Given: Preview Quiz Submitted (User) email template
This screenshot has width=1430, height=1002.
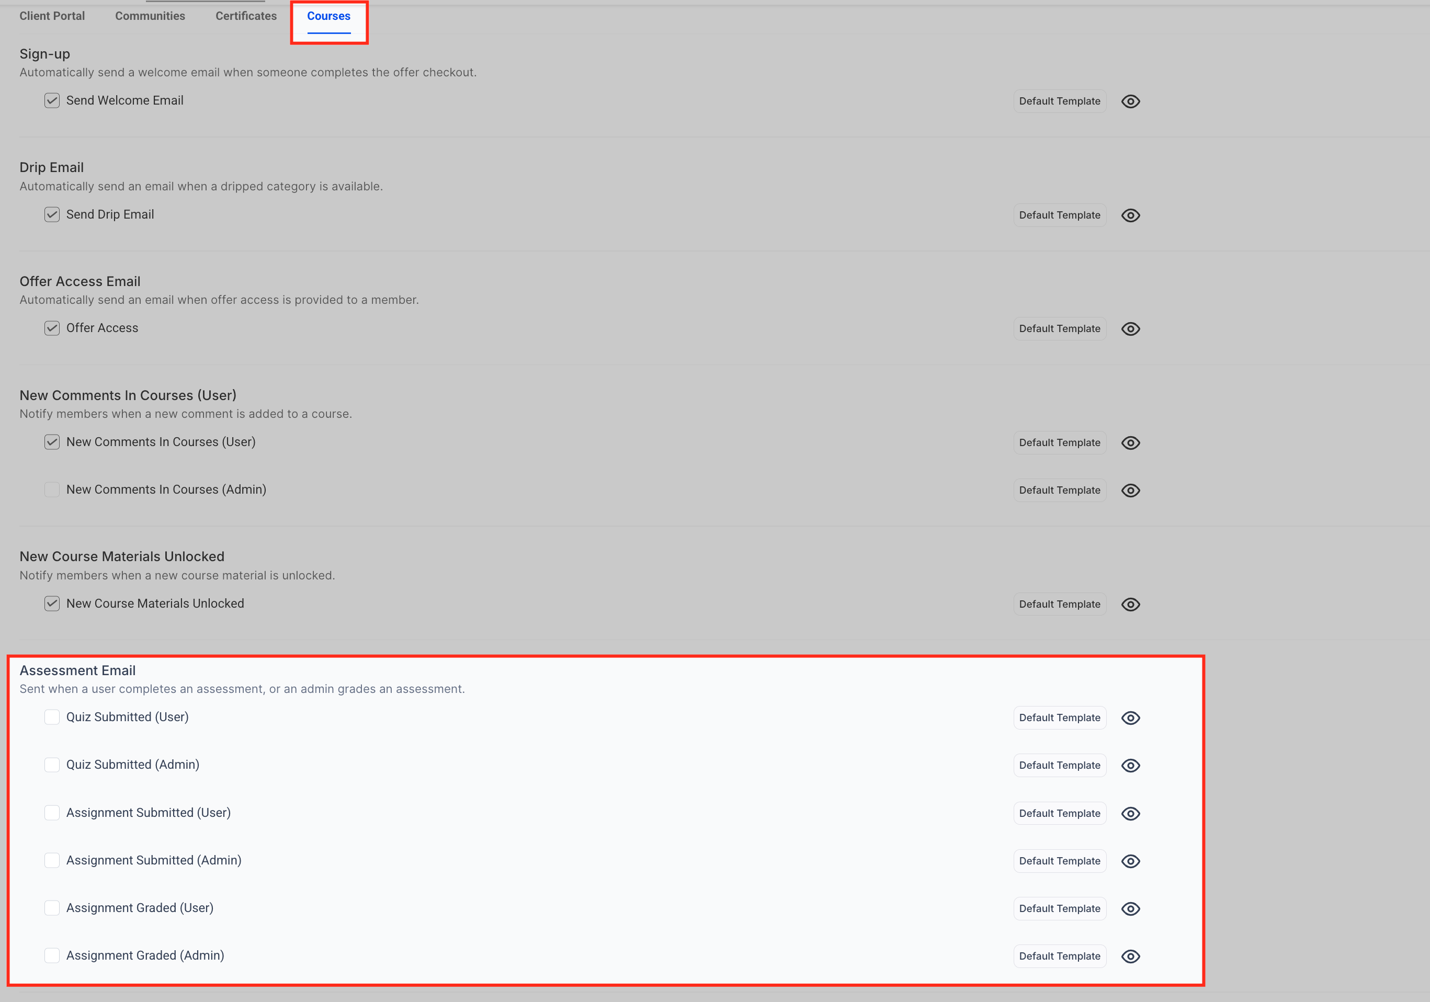Looking at the screenshot, I should 1130,718.
